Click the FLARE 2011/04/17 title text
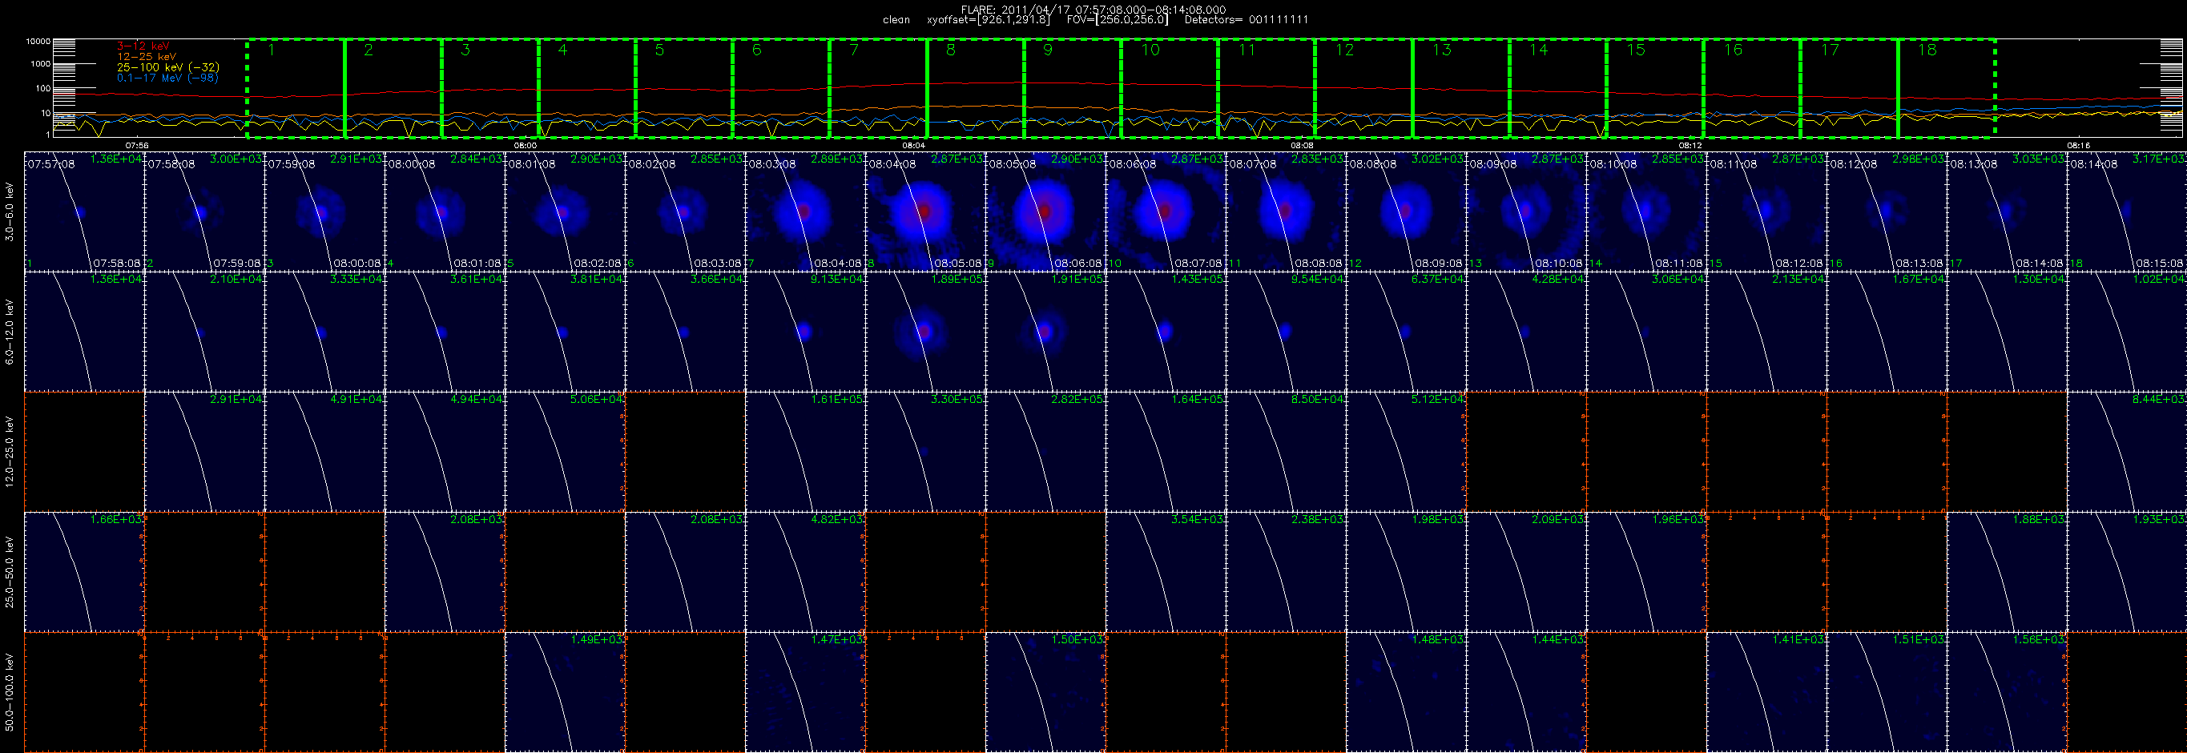 pos(1093,10)
